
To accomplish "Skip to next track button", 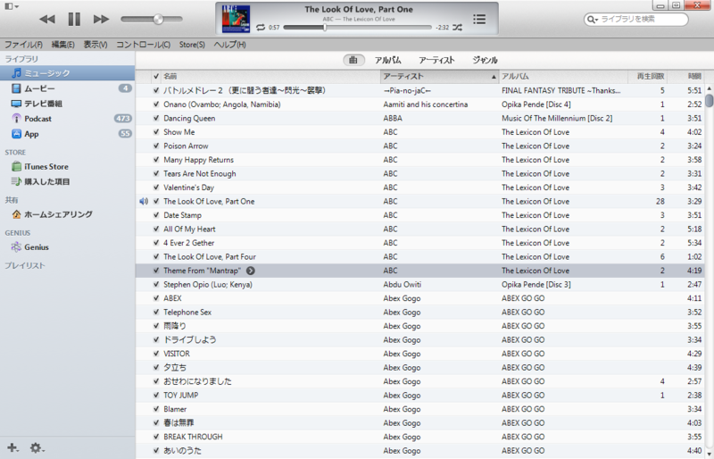I will click(x=101, y=19).
